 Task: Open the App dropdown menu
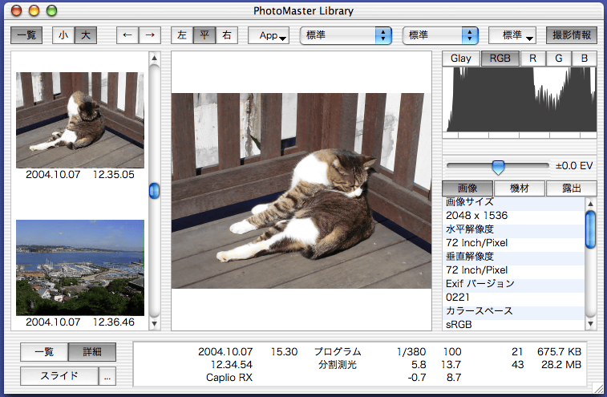[x=269, y=35]
